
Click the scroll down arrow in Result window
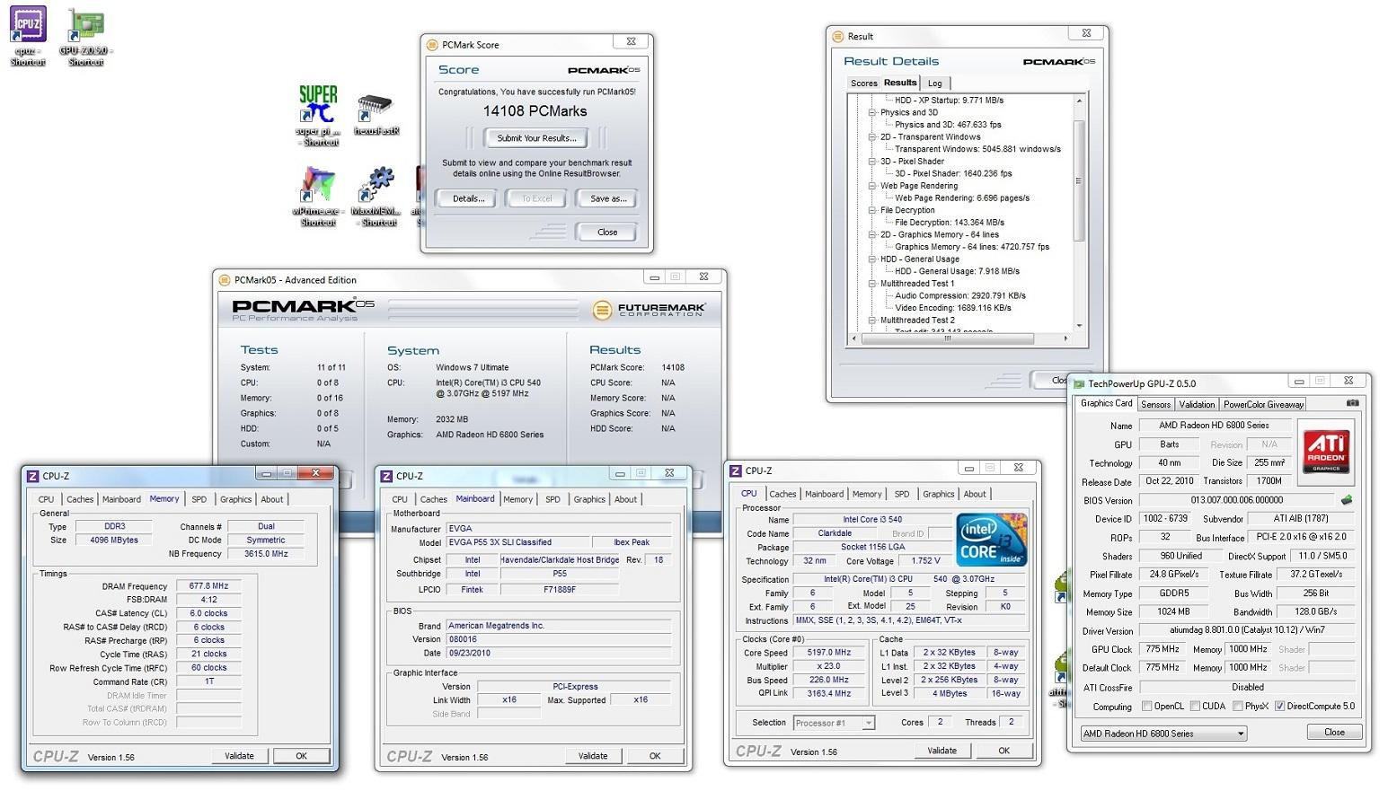point(1079,326)
